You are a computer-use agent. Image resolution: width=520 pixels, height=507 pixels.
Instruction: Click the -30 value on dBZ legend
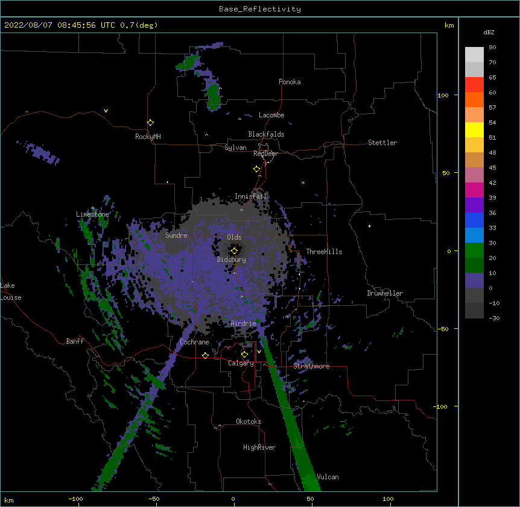click(494, 318)
